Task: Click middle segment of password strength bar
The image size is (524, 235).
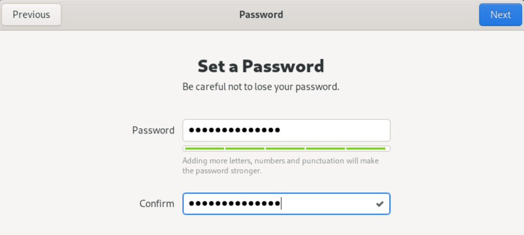Action: 286,149
